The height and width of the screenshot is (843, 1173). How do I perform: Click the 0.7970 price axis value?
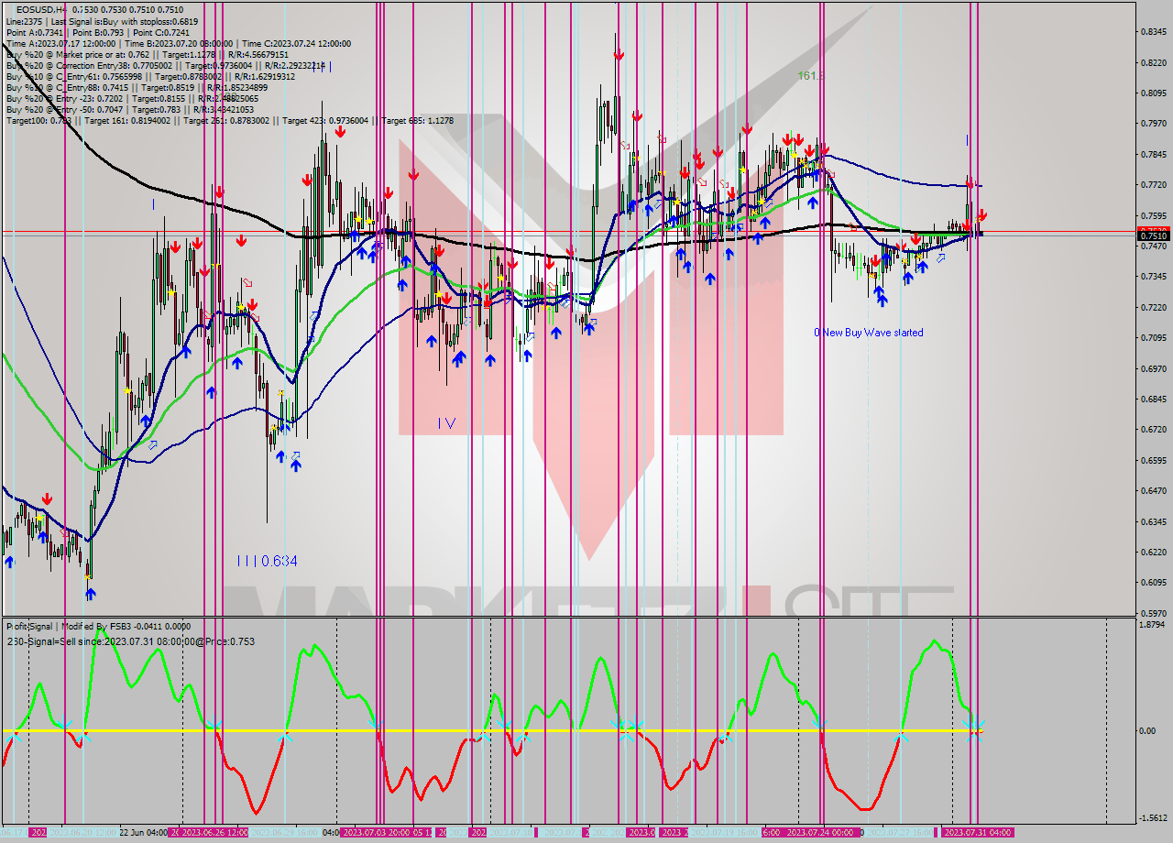[x=1153, y=124]
